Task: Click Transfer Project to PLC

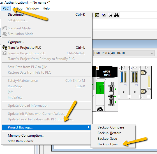Action: click(47, 48)
